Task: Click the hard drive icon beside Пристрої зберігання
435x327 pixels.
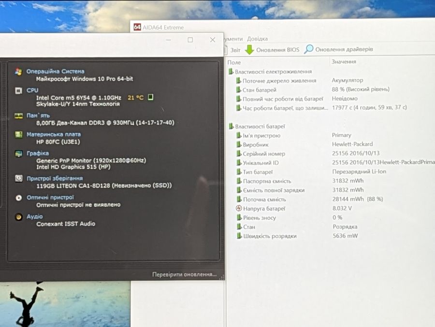Action: [x=18, y=178]
